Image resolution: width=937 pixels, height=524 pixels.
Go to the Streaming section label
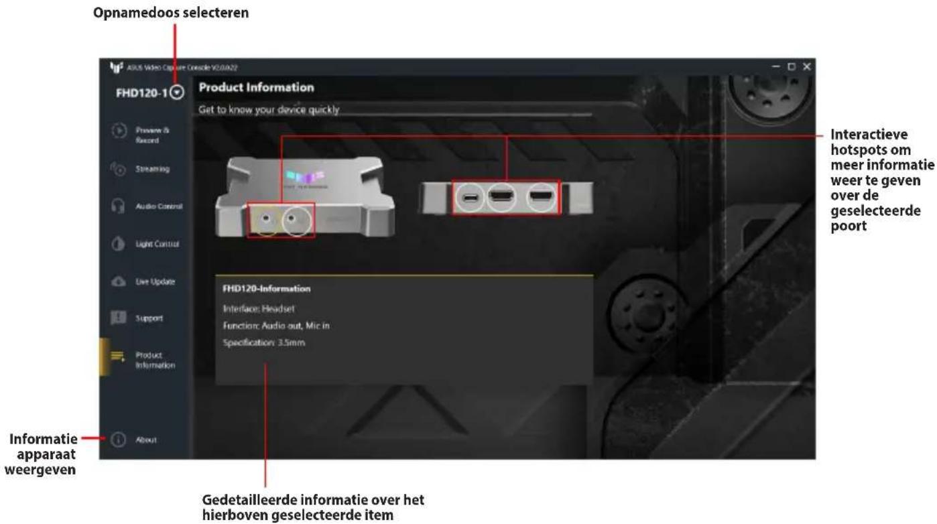pos(152,170)
